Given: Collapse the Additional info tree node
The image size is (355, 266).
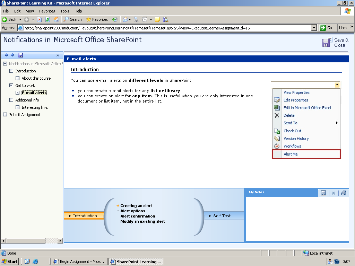Looking at the screenshot, I should coord(11,100).
